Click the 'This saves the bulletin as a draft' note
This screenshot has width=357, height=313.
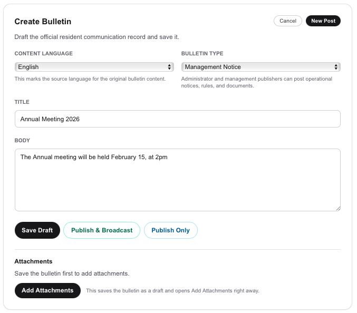click(x=172, y=291)
